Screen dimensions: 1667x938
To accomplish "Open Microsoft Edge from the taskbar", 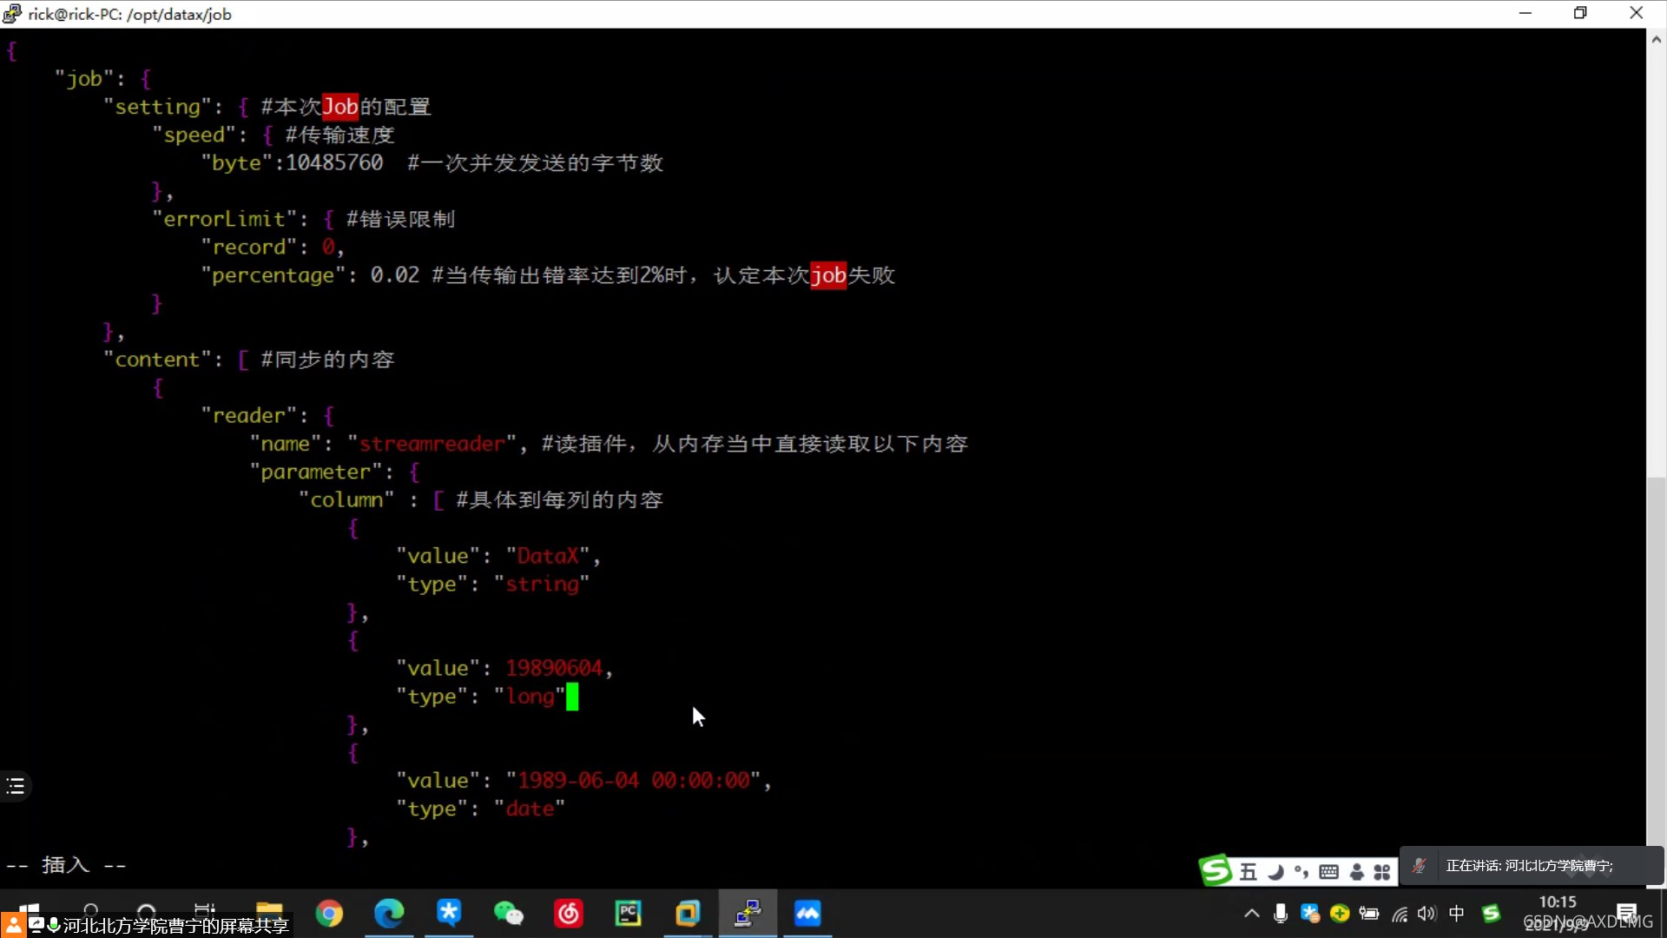I will click(x=389, y=913).
